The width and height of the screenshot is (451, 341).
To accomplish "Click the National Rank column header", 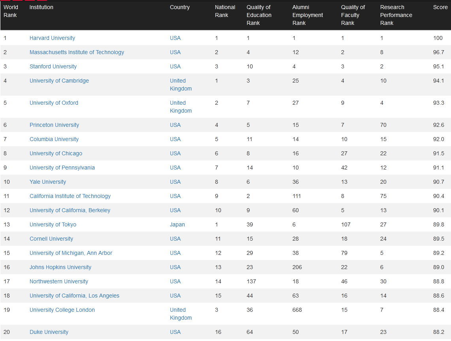I will [x=225, y=11].
